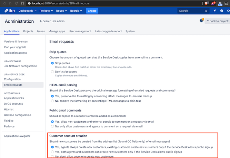Open the User management tab
The height and width of the screenshot is (158, 230).
(80, 31)
